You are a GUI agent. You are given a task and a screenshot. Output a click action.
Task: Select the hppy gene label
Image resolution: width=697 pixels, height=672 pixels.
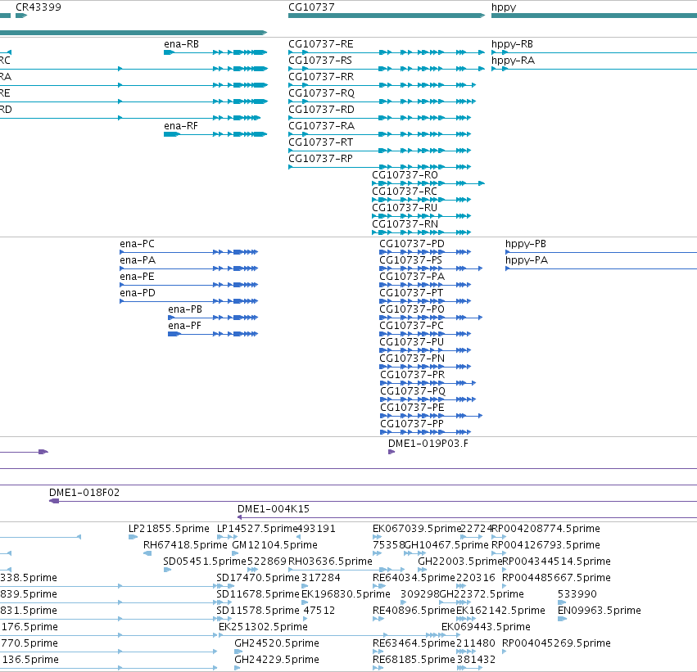(x=504, y=7)
